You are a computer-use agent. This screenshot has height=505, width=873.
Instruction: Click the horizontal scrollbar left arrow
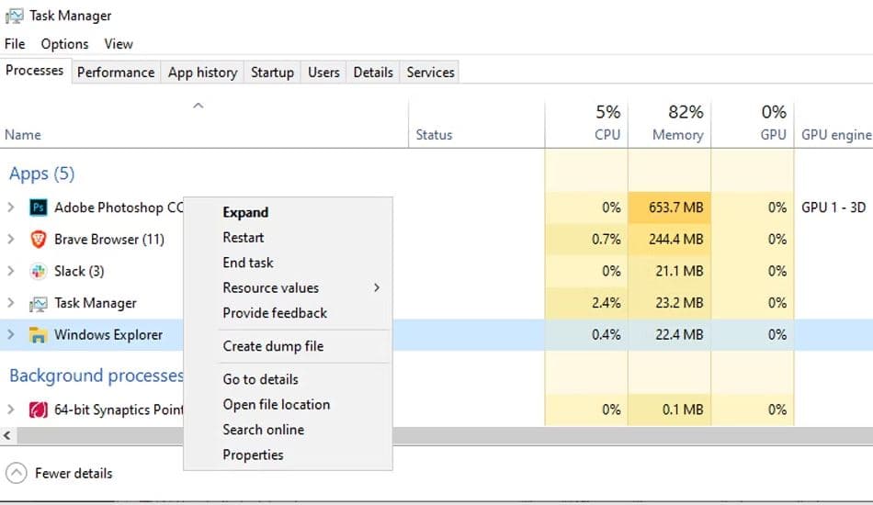pyautogui.click(x=7, y=435)
